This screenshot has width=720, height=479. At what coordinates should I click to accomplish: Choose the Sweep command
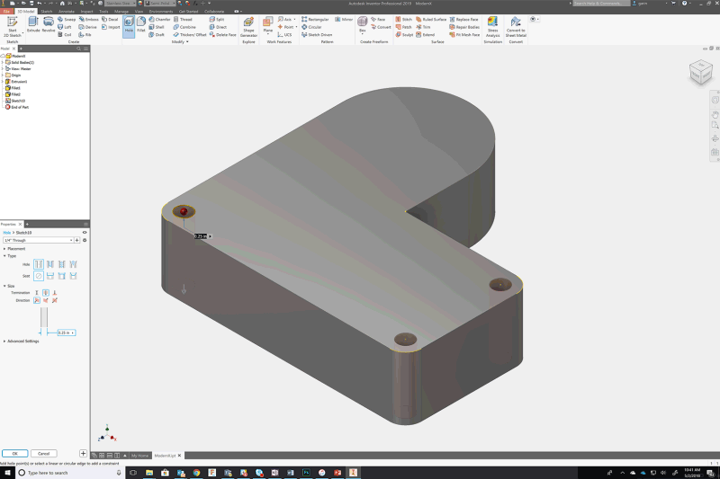pyautogui.click(x=67, y=19)
